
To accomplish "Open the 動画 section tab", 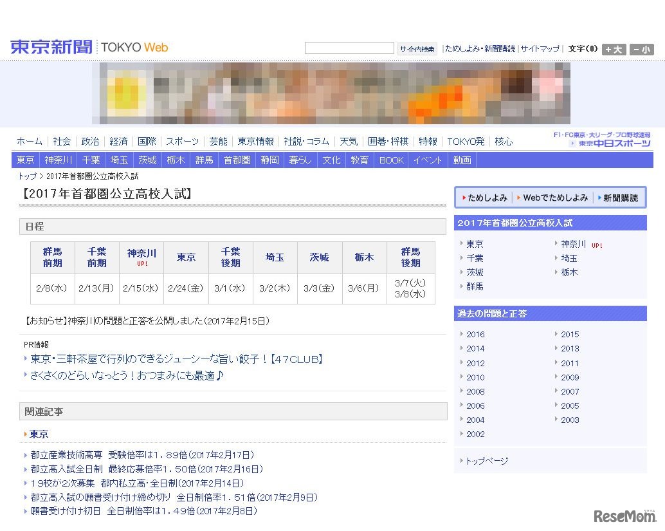I will [462, 160].
